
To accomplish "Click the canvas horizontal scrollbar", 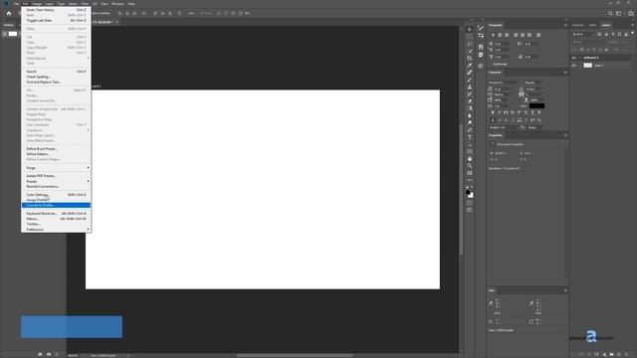I will point(295,356).
